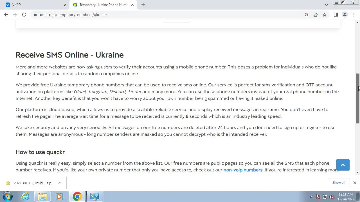Open Windows Media Player from taskbar
360x202 pixels.
(x=59, y=196)
